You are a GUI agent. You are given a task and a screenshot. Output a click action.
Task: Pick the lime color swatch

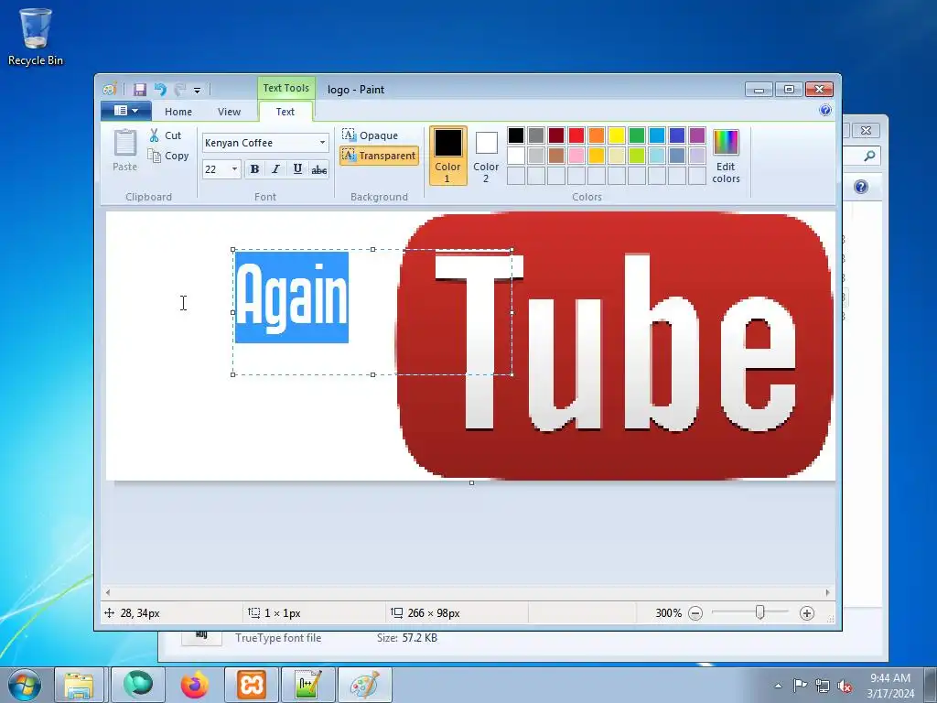tap(637, 156)
